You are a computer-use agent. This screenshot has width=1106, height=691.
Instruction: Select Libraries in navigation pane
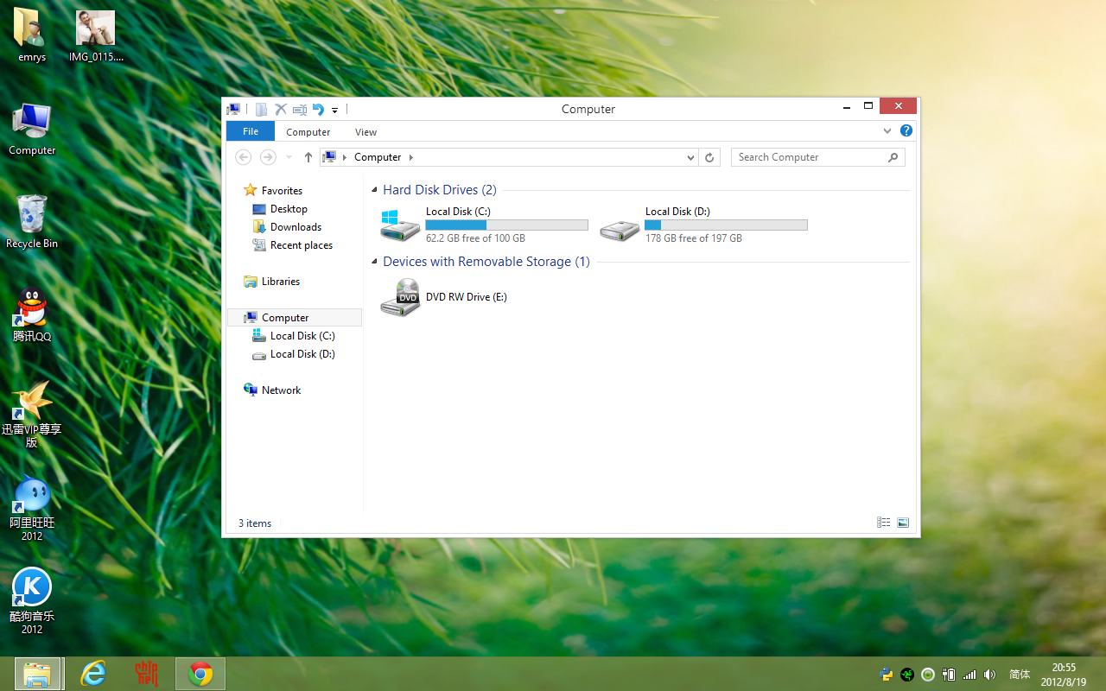(271, 282)
